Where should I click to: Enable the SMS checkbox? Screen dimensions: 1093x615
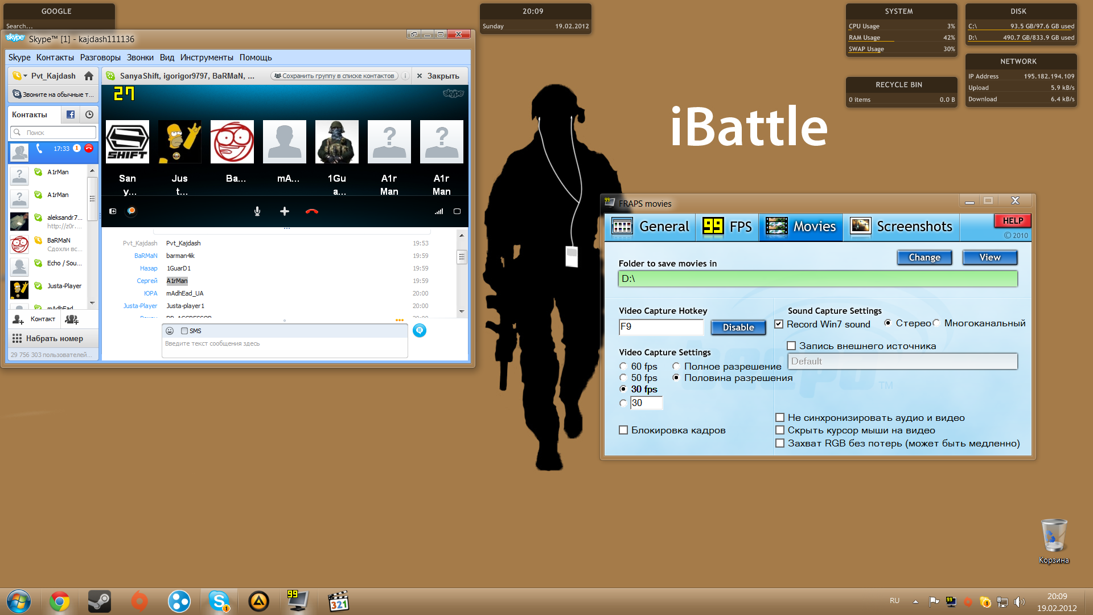pyautogui.click(x=184, y=331)
